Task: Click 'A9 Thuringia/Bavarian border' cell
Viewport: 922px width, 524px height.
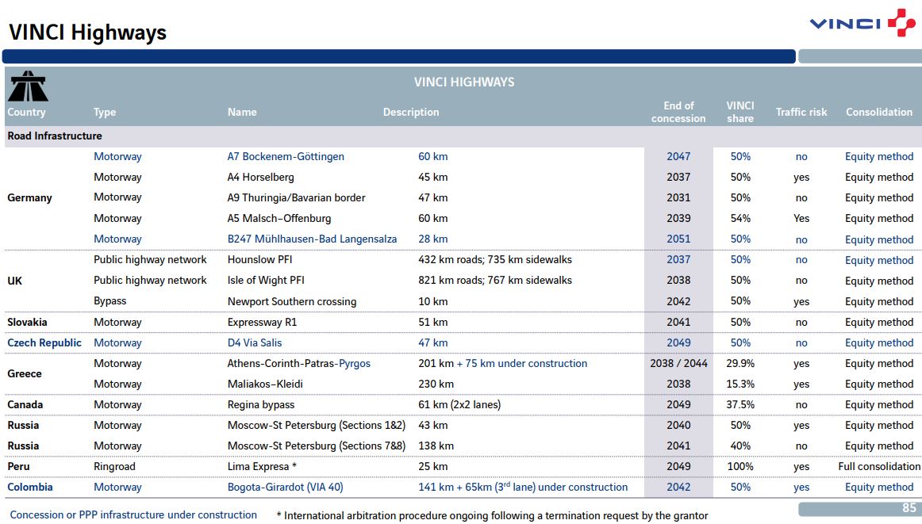Action: 297,197
